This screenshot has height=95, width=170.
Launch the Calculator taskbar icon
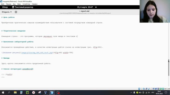(21, 93)
